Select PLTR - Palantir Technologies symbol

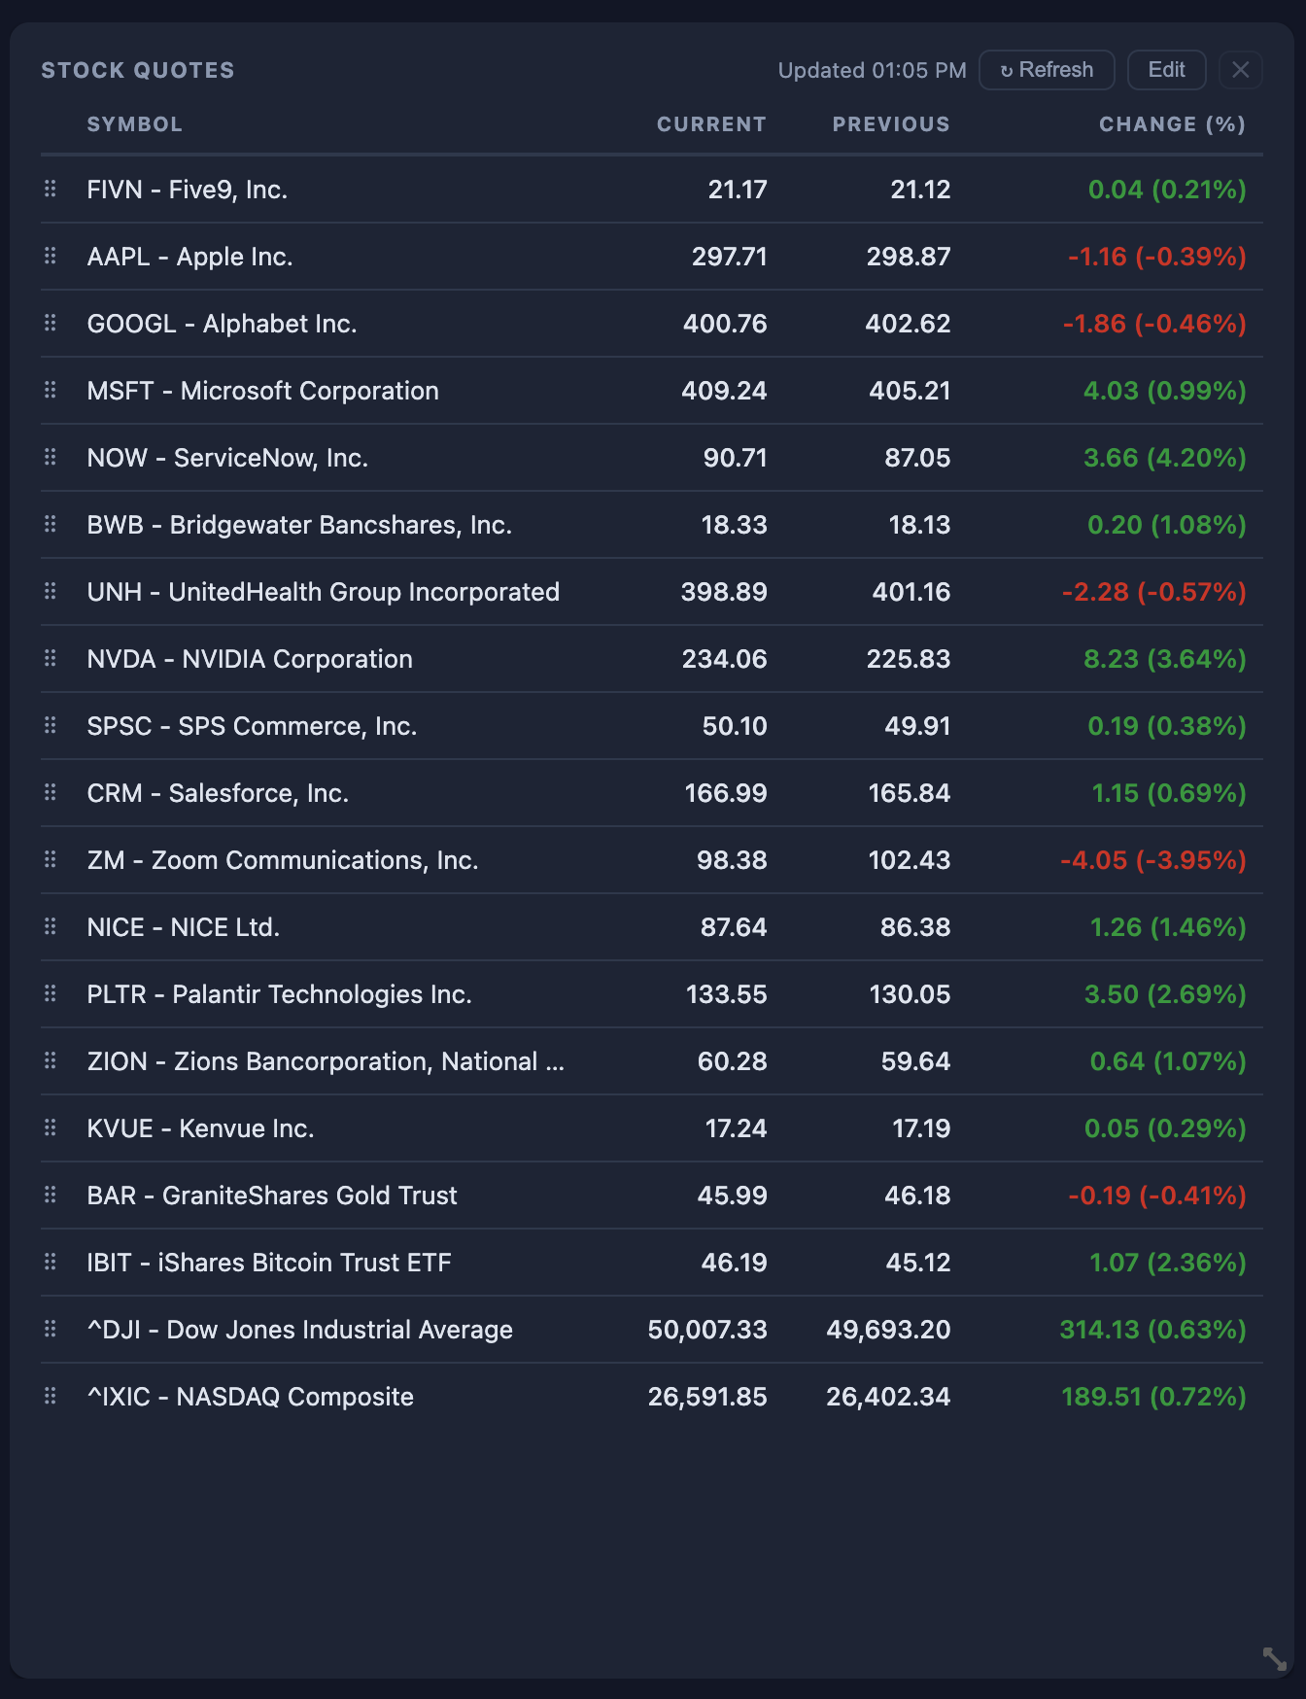click(x=280, y=994)
